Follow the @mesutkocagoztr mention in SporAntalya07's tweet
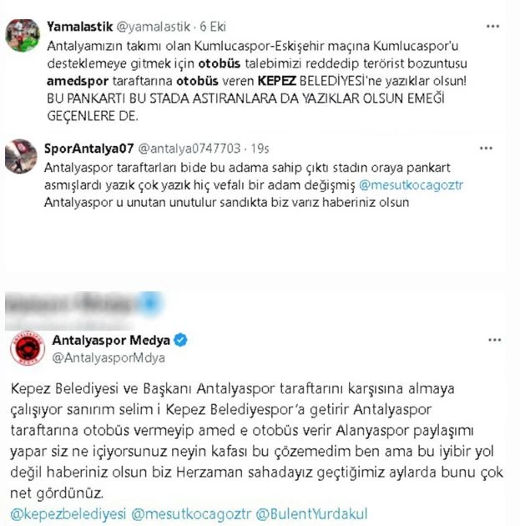Image resolution: width=520 pixels, height=526 pixels. pyautogui.click(x=411, y=185)
